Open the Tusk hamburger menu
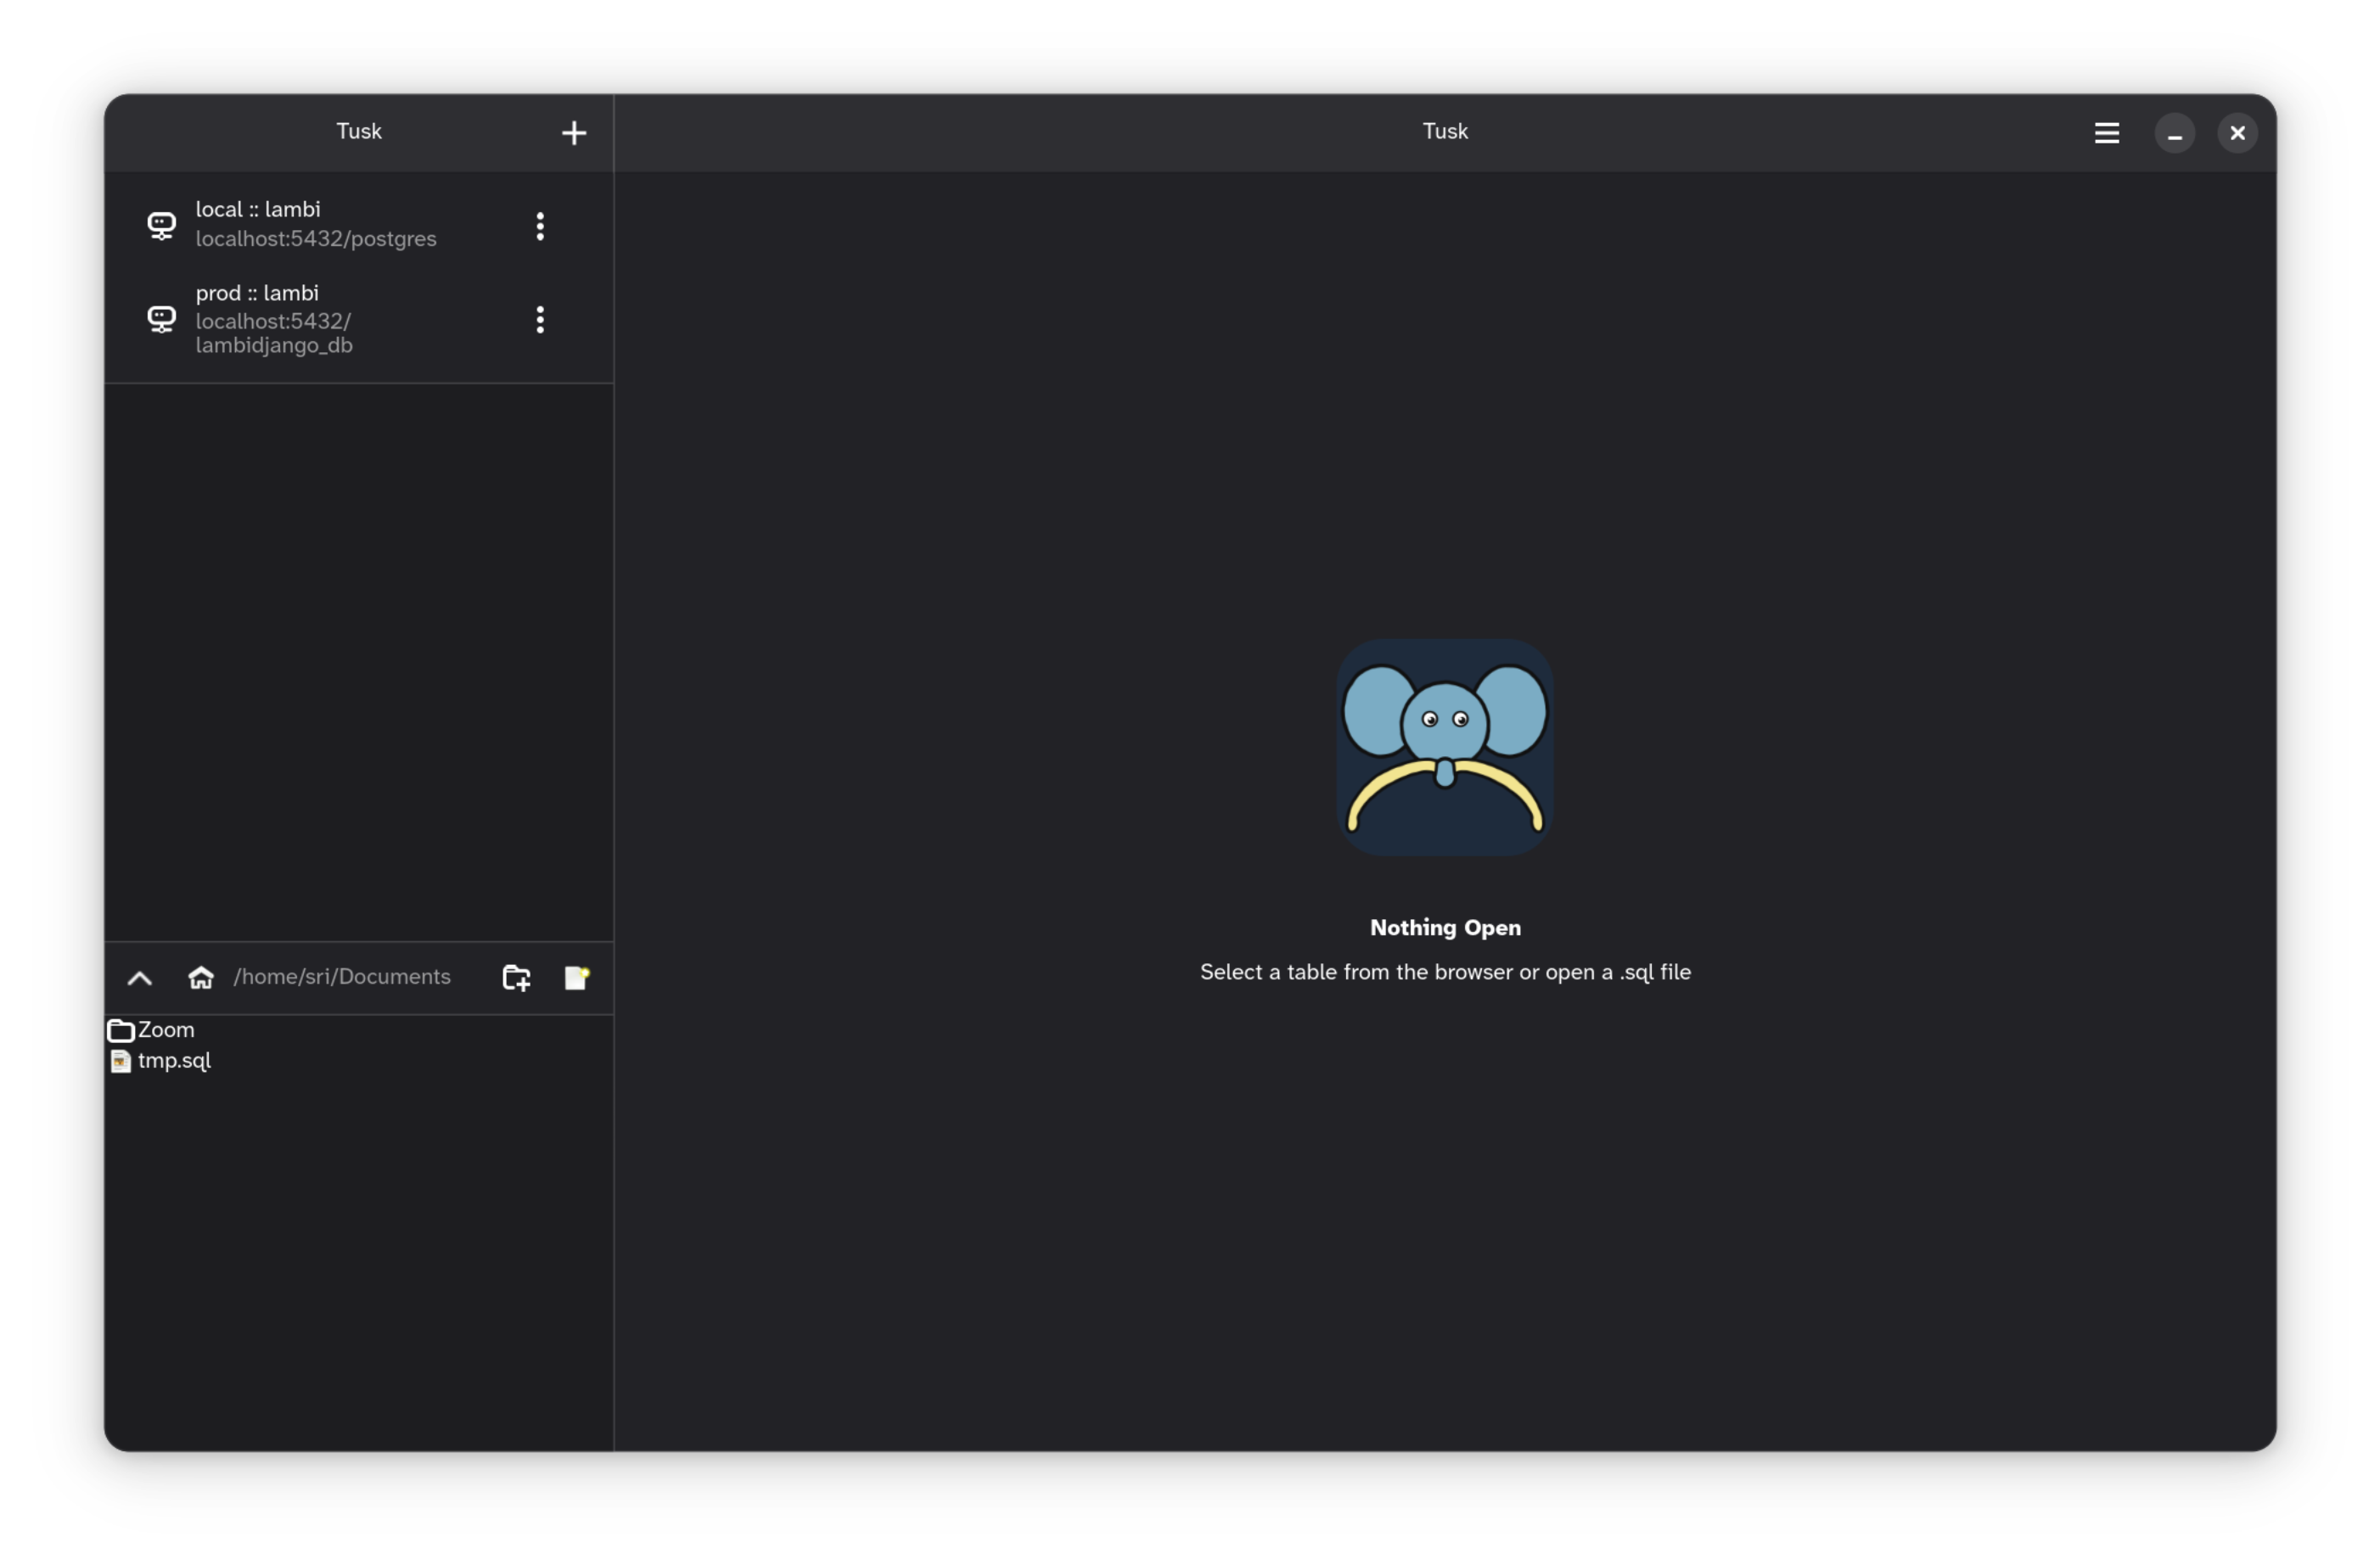Screen dimensions: 2380x1565 coord(2107,132)
